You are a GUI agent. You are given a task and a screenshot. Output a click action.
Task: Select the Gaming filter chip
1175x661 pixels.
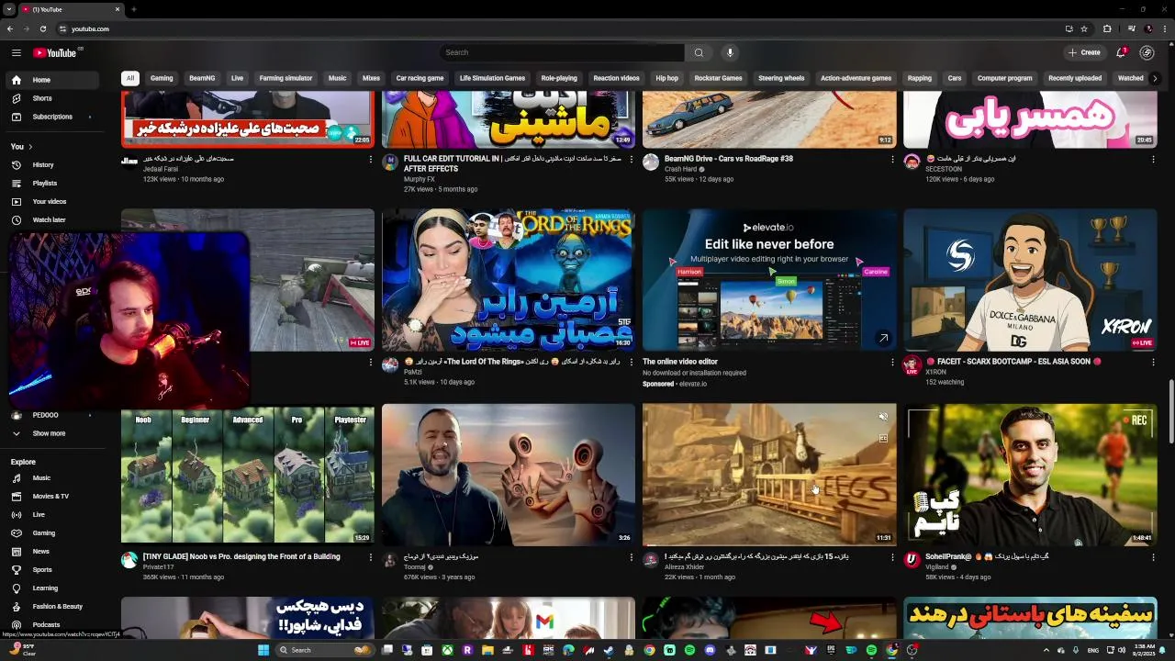tap(162, 78)
